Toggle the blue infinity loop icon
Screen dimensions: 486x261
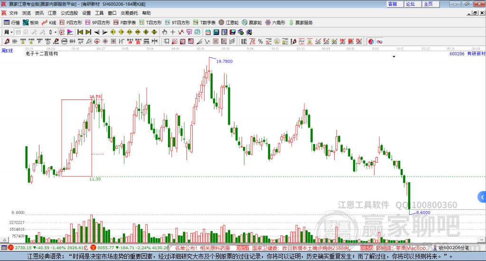(x=379, y=41)
